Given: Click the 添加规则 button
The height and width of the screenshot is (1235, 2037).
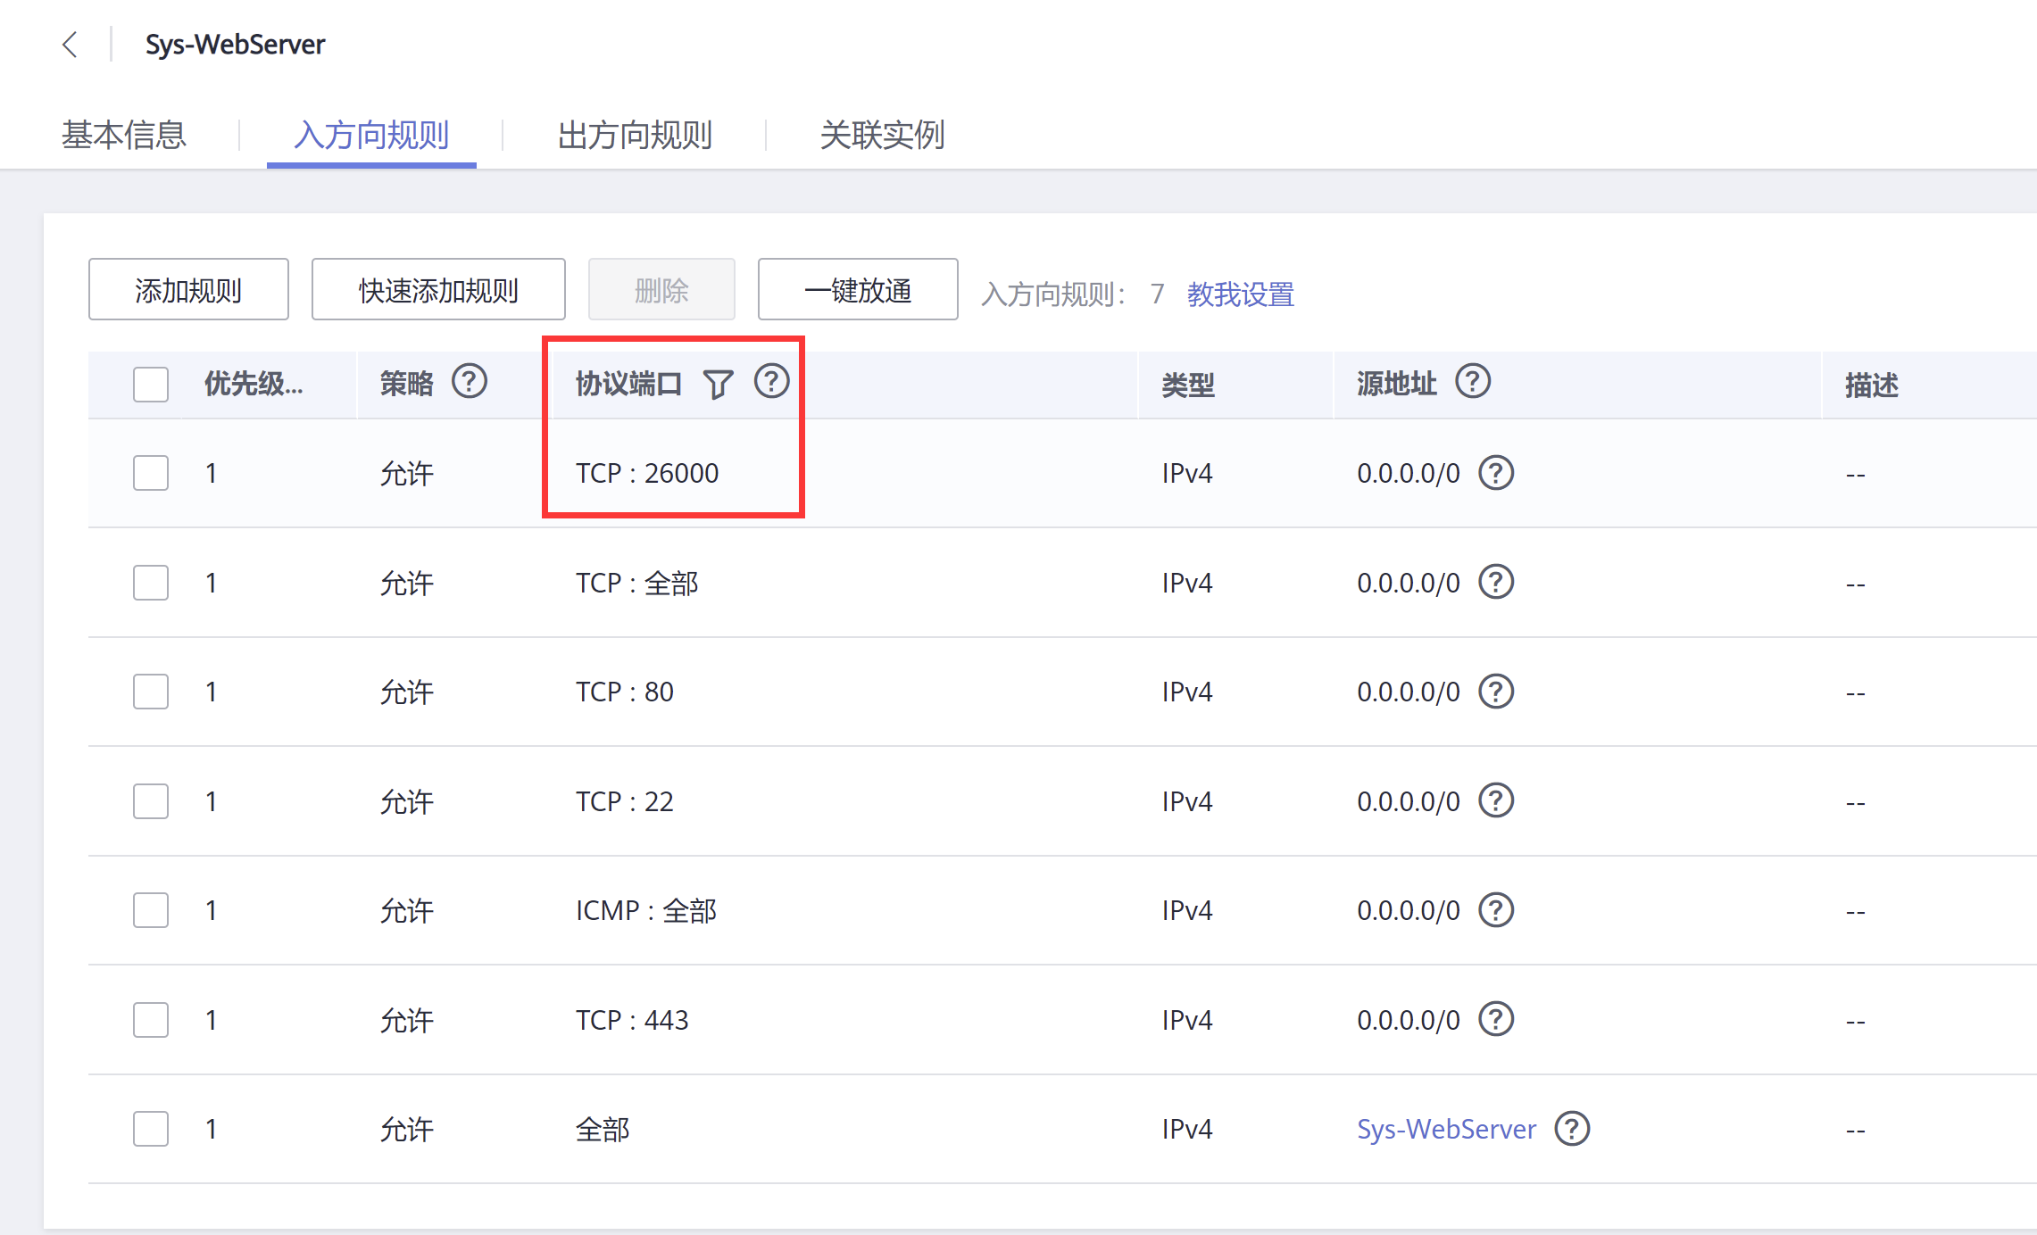Looking at the screenshot, I should click(x=188, y=290).
